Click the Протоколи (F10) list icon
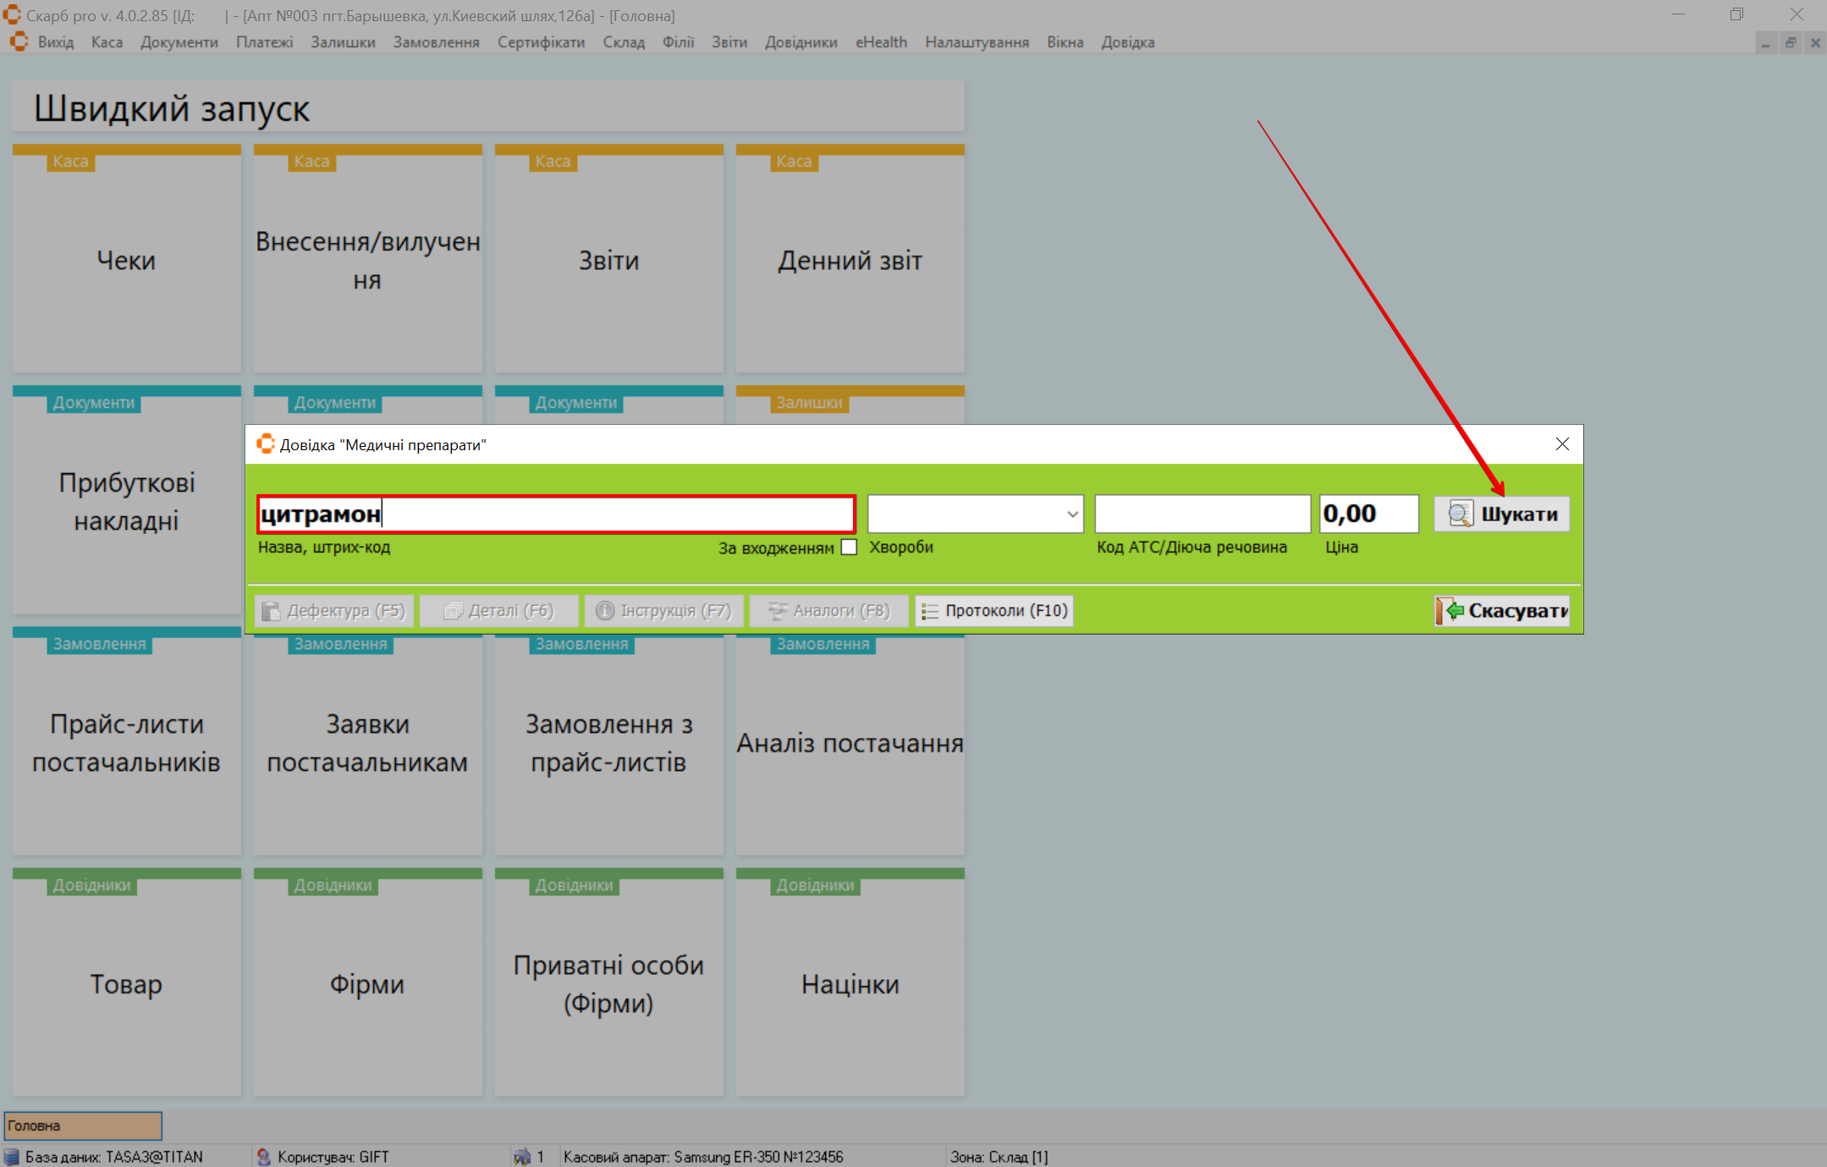The width and height of the screenshot is (1827, 1167). click(x=930, y=611)
